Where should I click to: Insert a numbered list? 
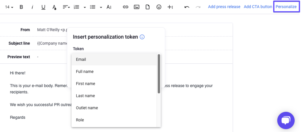(77, 7)
